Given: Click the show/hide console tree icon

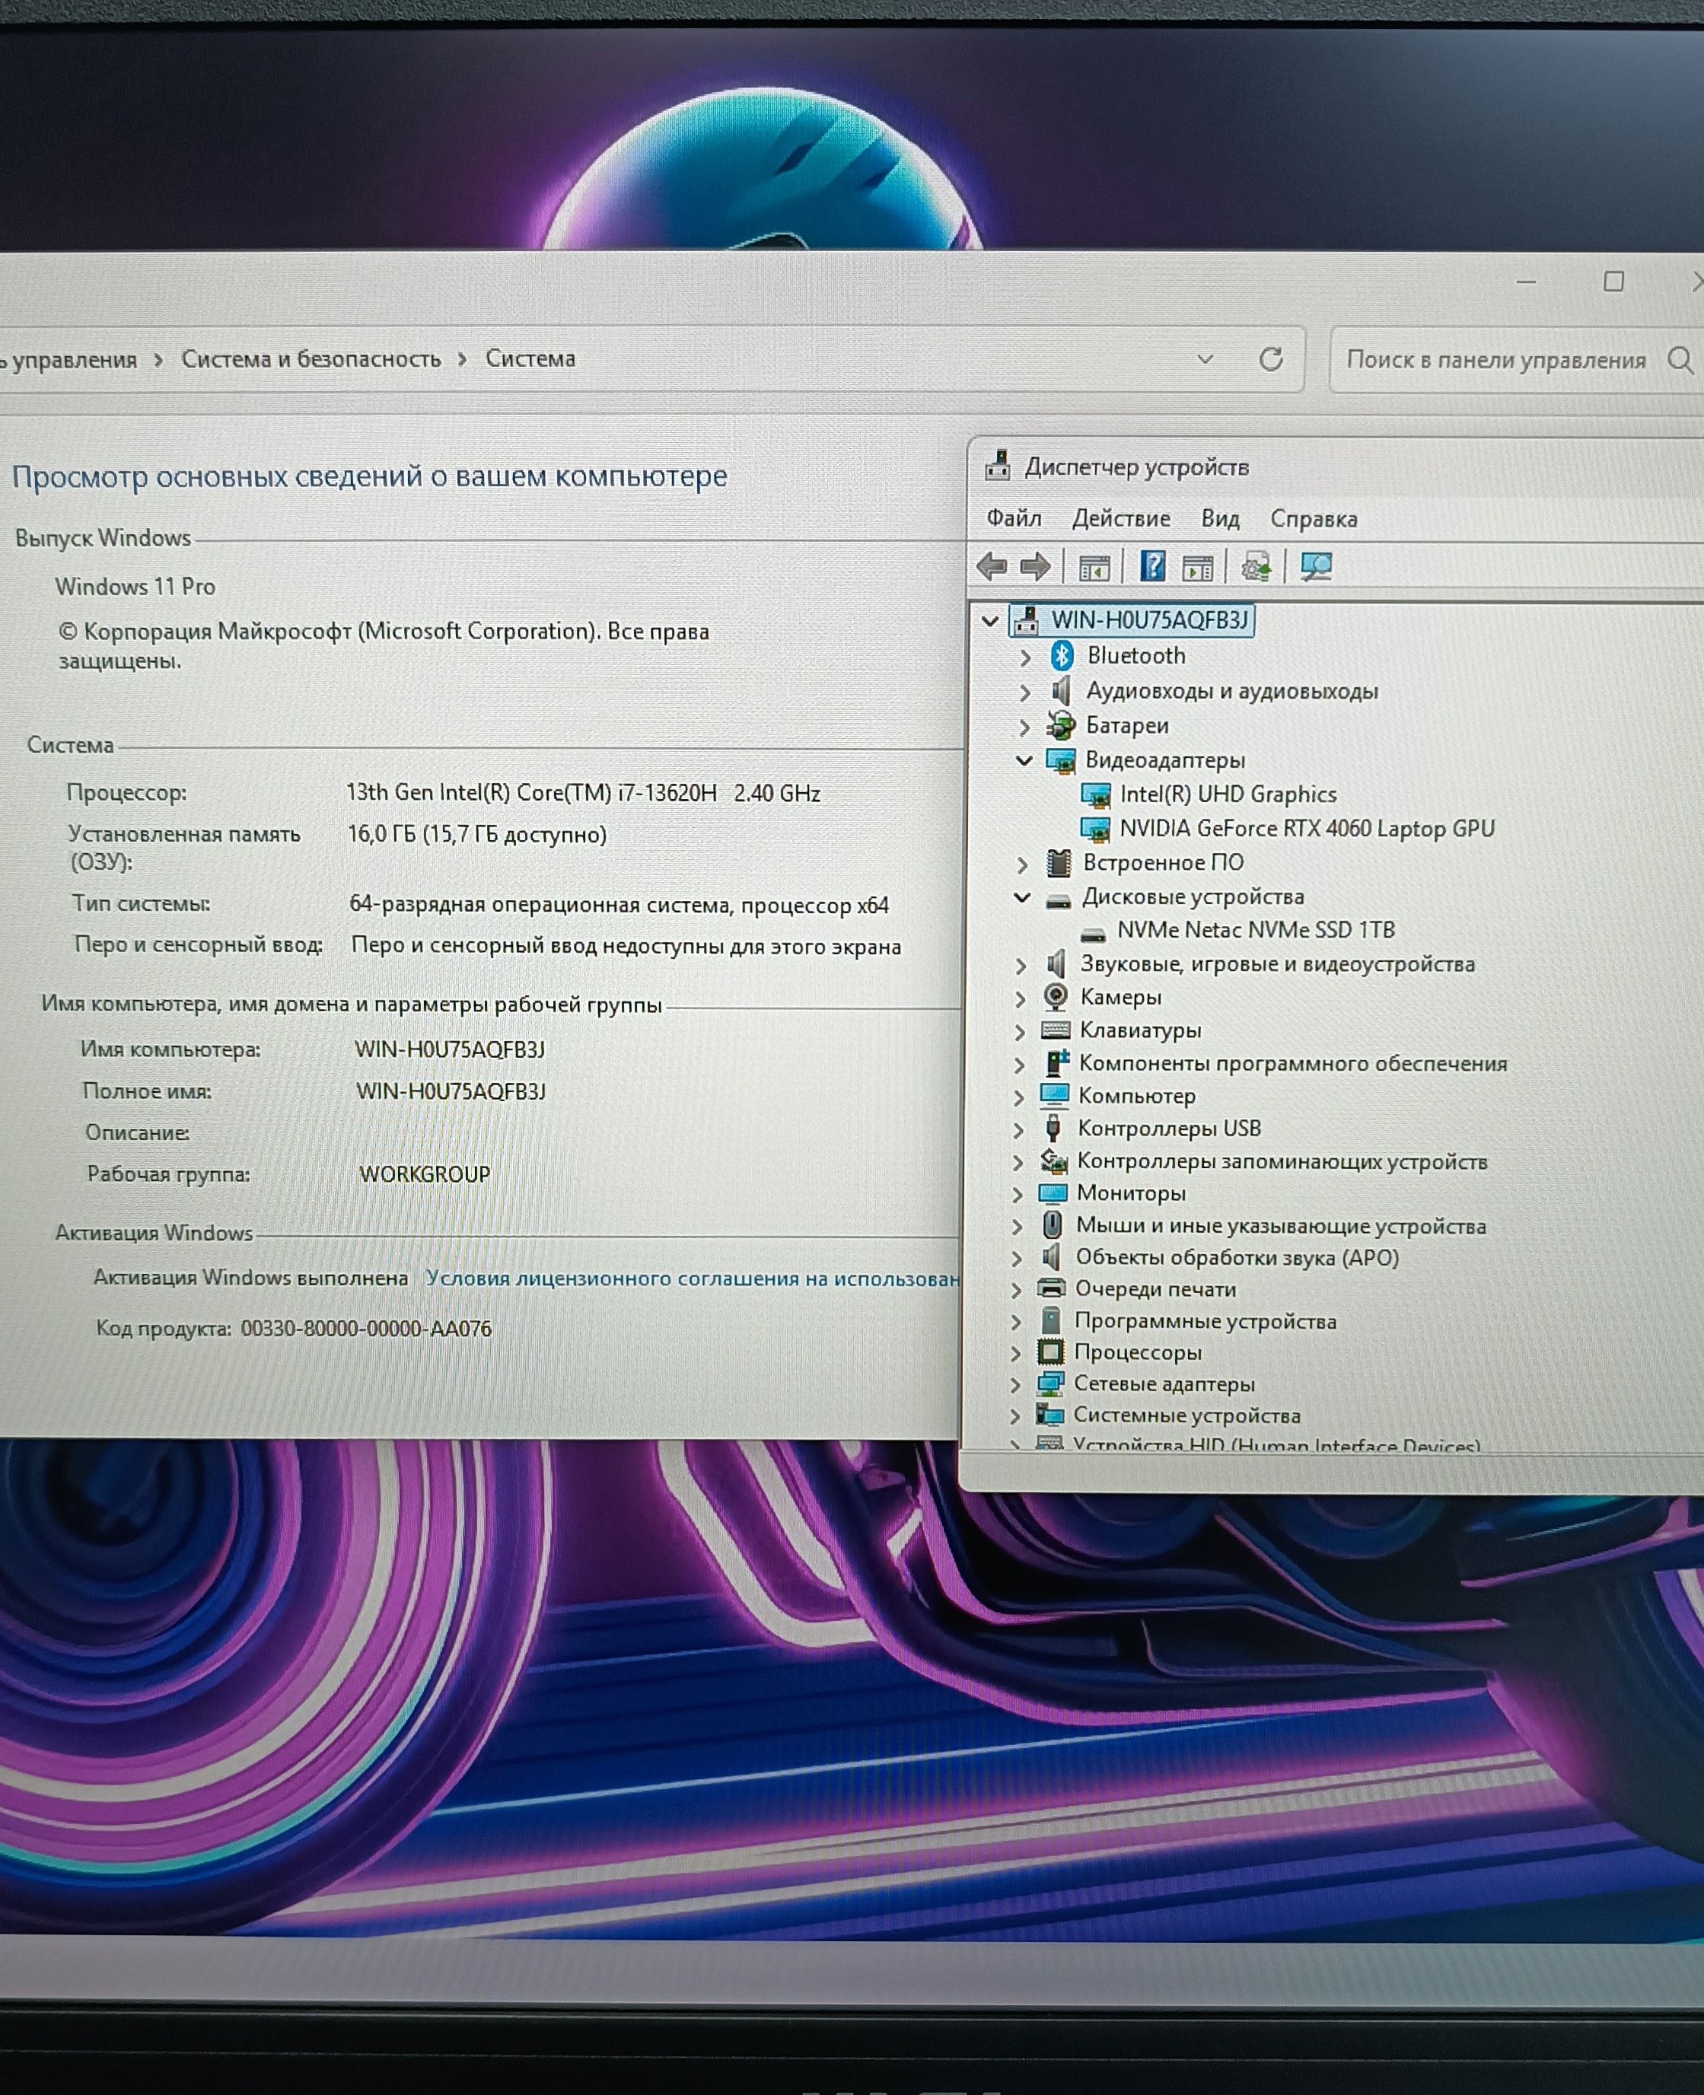Looking at the screenshot, I should (1094, 567).
